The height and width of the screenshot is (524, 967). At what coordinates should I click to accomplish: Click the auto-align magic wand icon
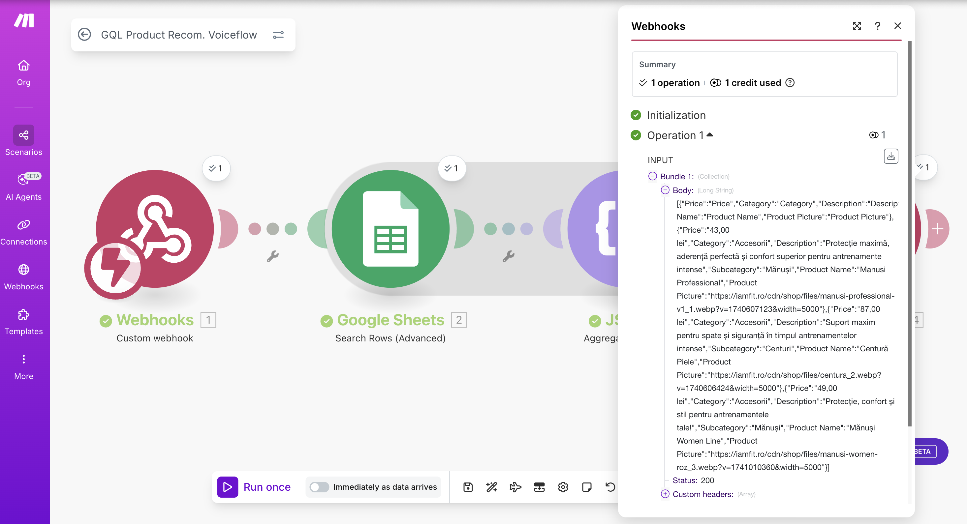coord(491,487)
